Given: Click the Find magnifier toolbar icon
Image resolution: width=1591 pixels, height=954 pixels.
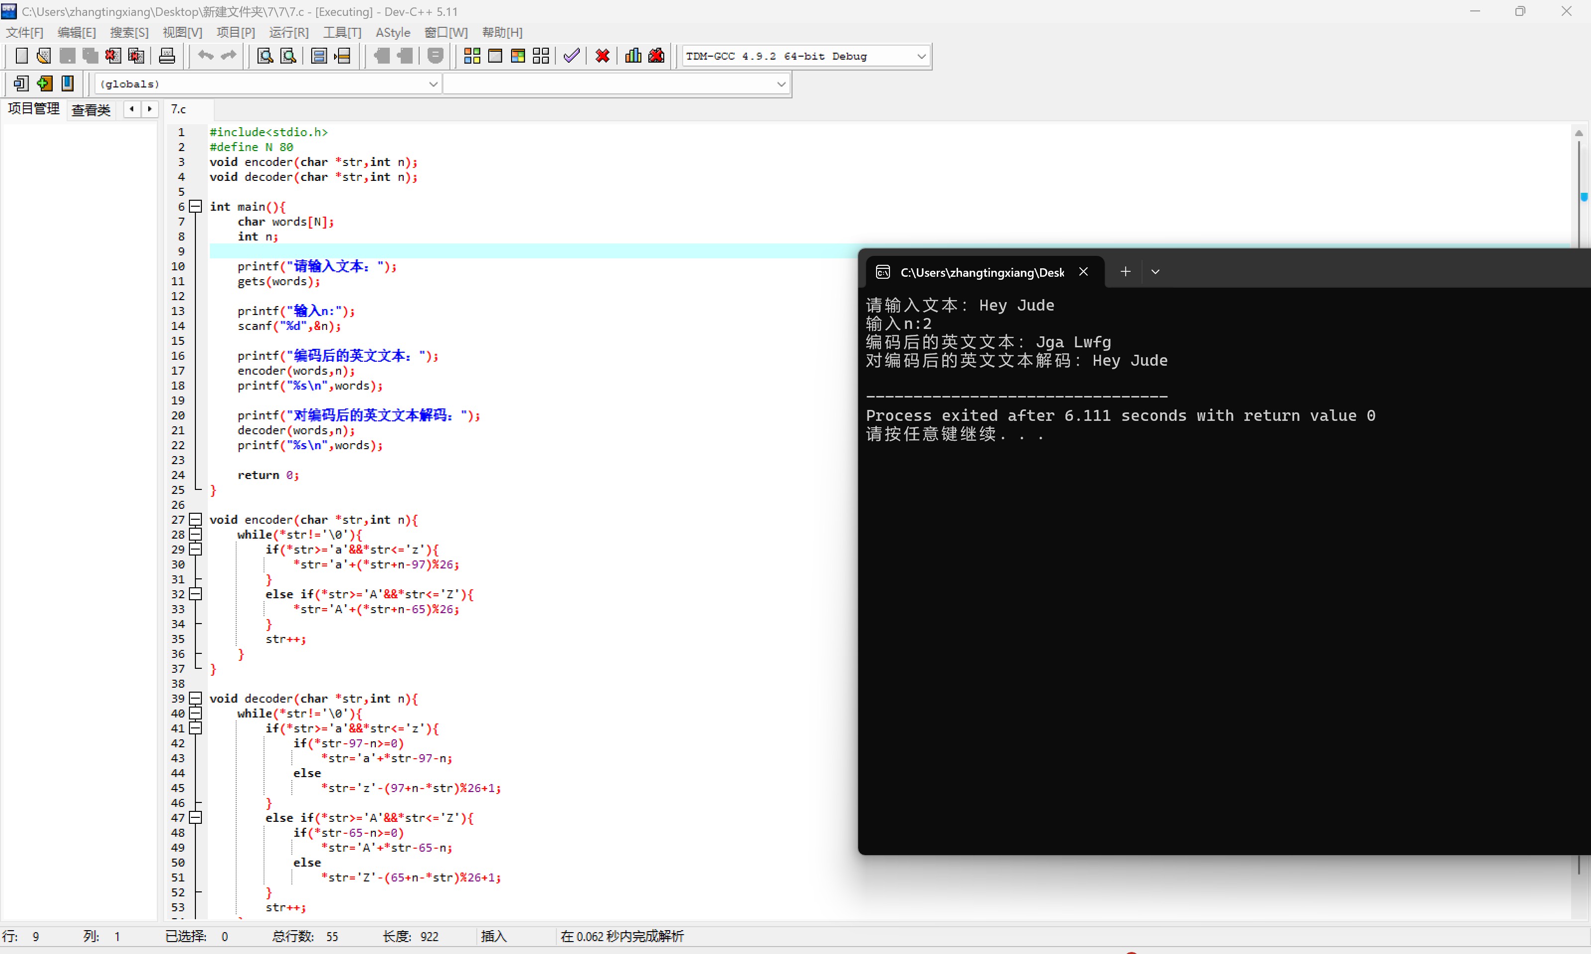Looking at the screenshot, I should point(265,56).
